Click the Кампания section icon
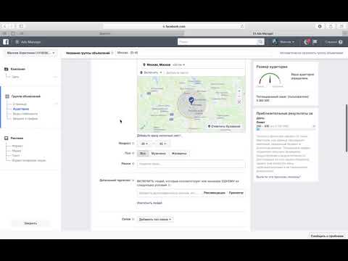This screenshot has height=261, width=348. (7, 69)
